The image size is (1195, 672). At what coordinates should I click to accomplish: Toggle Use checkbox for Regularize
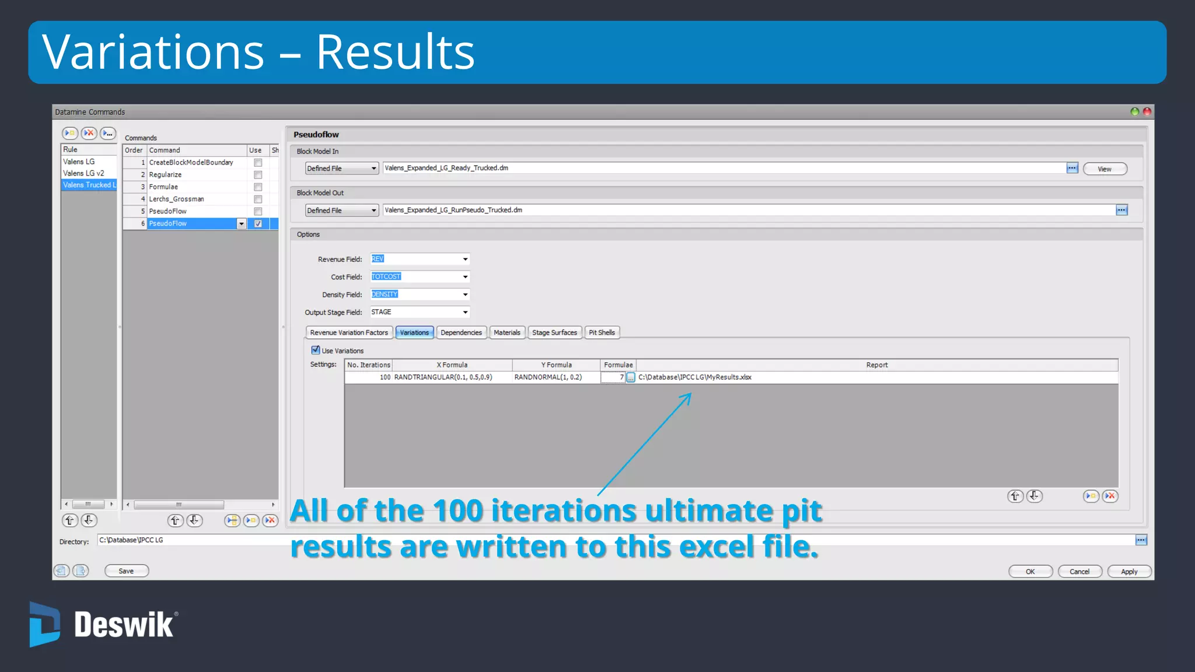pos(258,175)
